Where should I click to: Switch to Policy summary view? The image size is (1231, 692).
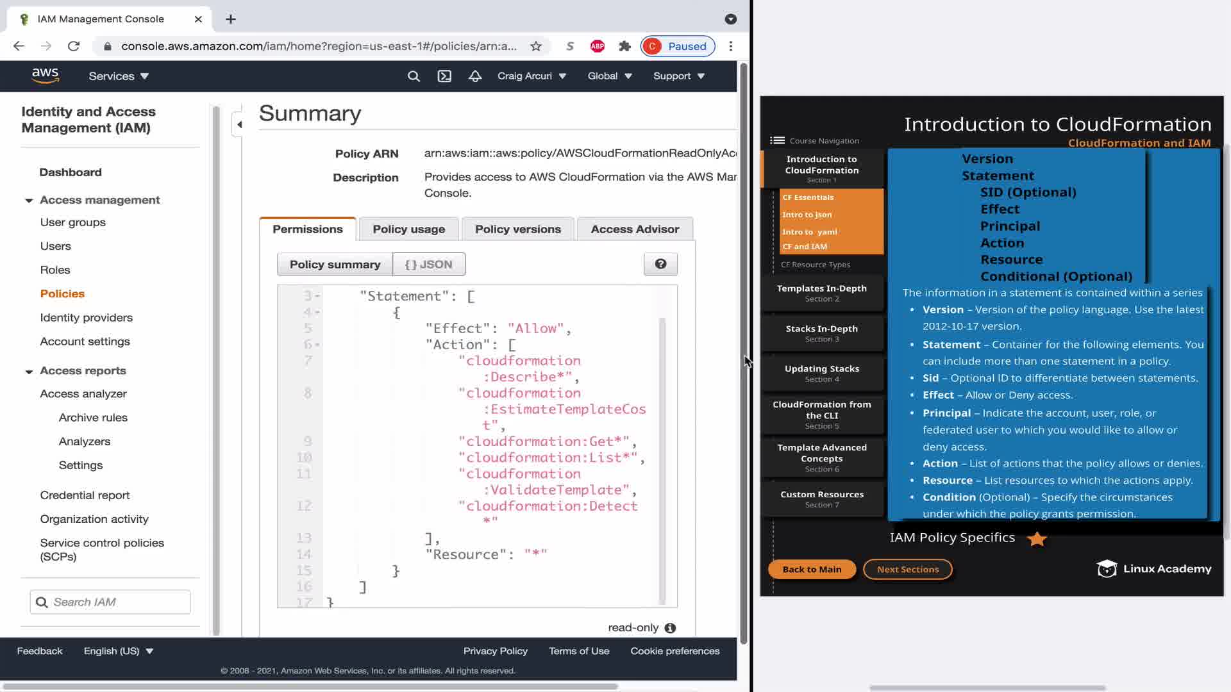(335, 264)
